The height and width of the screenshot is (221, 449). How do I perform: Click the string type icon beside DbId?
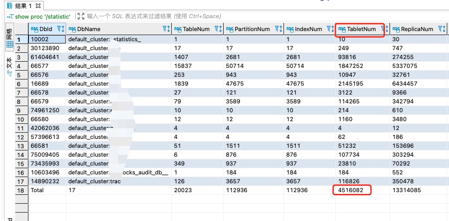(x=34, y=29)
